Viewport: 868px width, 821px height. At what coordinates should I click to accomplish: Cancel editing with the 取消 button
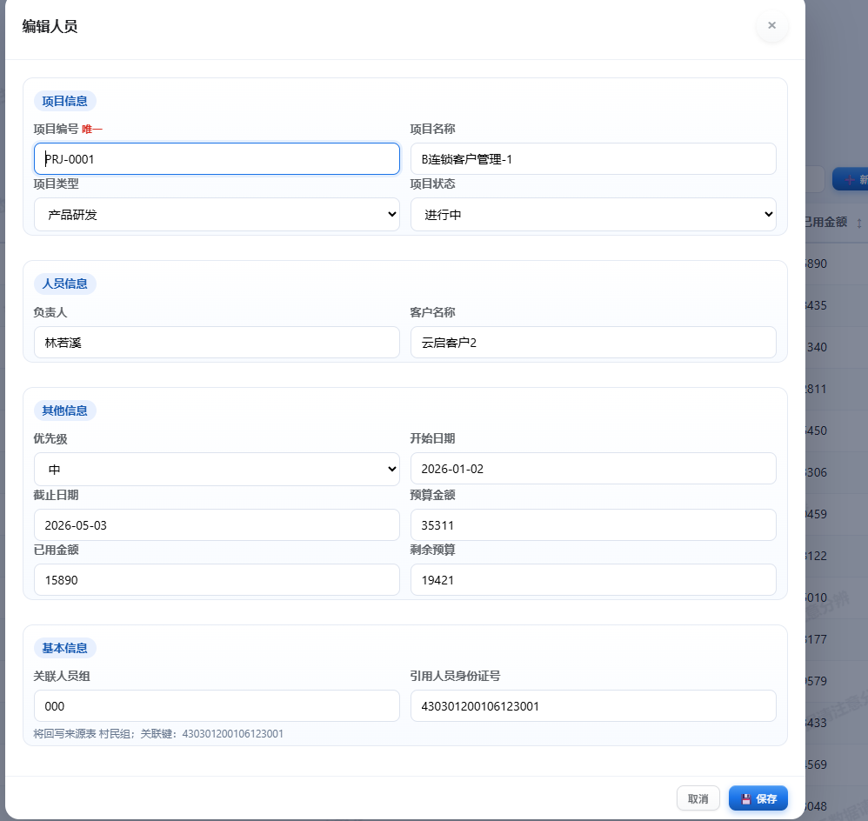pos(698,798)
